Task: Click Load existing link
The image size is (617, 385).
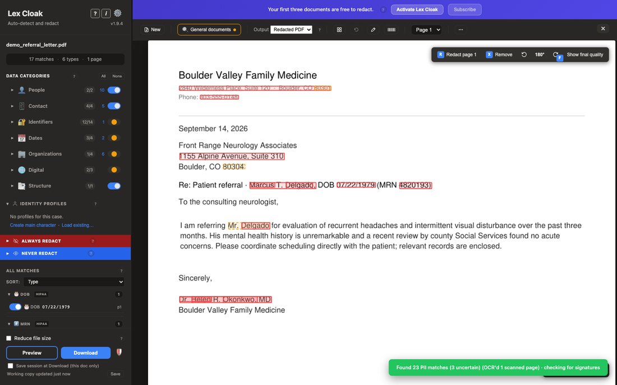Action: click(x=77, y=226)
